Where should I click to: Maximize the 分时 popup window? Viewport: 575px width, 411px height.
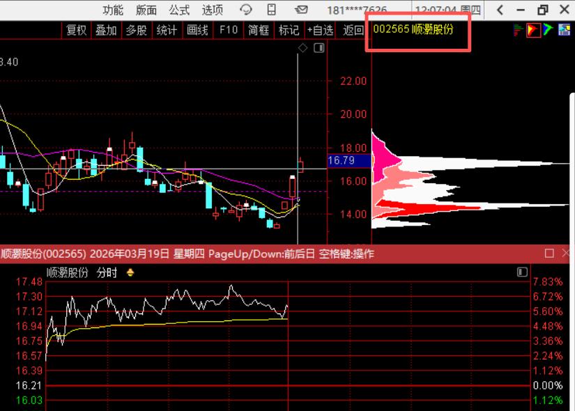pyautogui.click(x=549, y=254)
